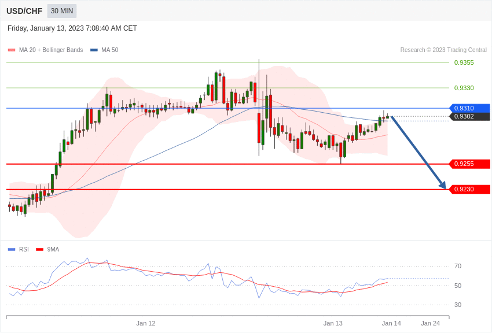Click the 0.9355 resistance level label
Viewport: 492px width, 333px height.
point(464,62)
